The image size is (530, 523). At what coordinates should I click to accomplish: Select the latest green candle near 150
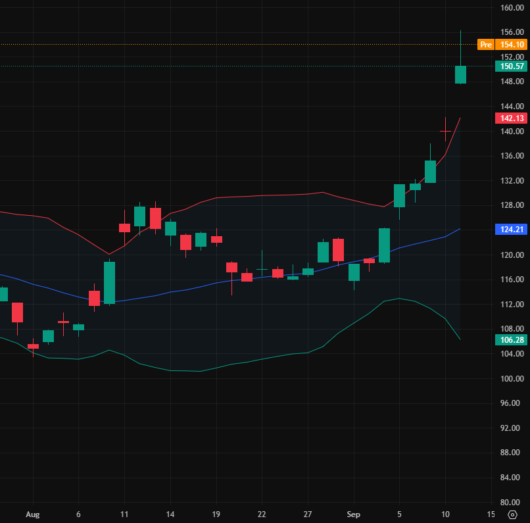pos(461,75)
